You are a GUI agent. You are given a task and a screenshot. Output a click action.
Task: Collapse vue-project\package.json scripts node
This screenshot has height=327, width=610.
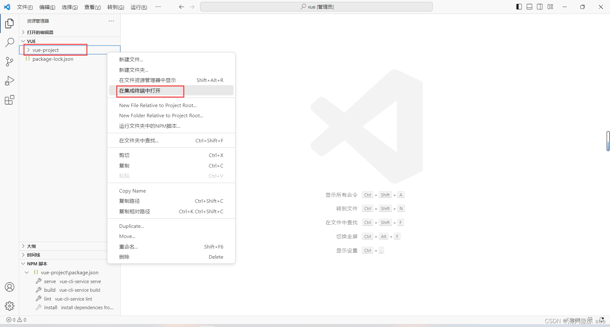pos(27,272)
